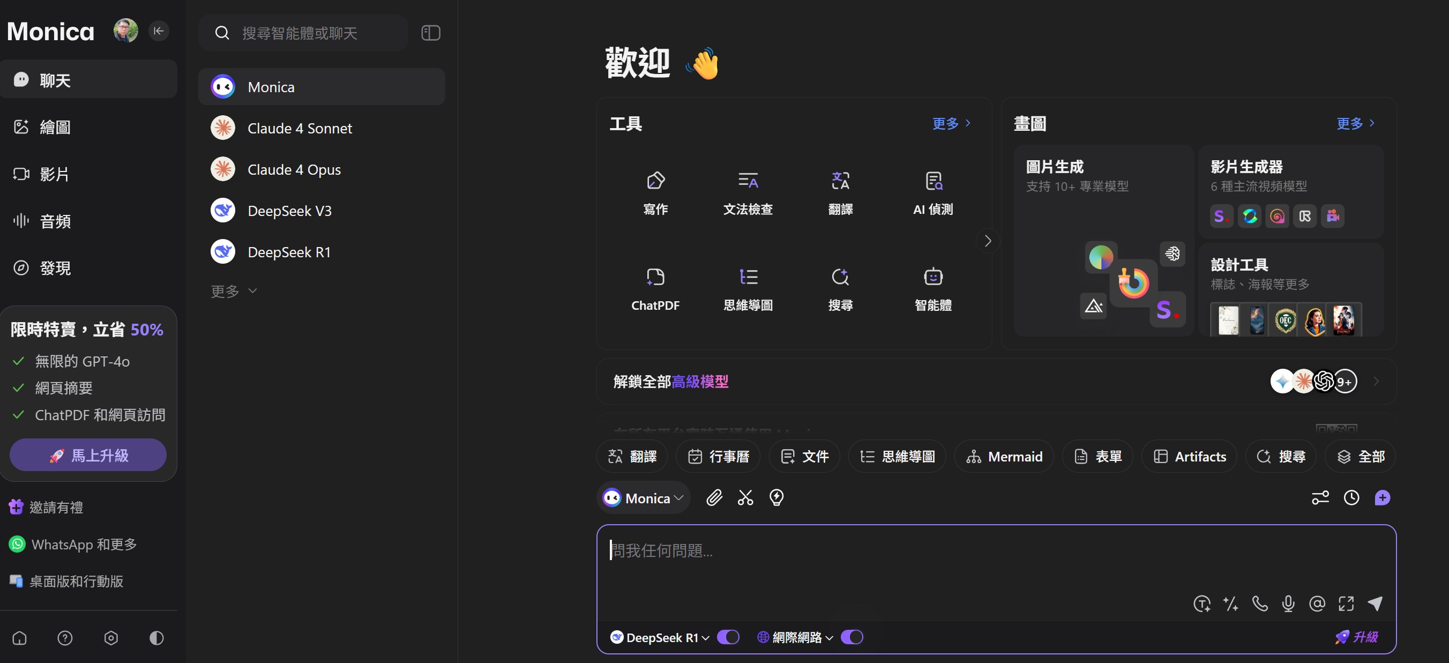The height and width of the screenshot is (663, 1449).
Task: Go to the 音頻 audio section
Action: [x=89, y=221]
